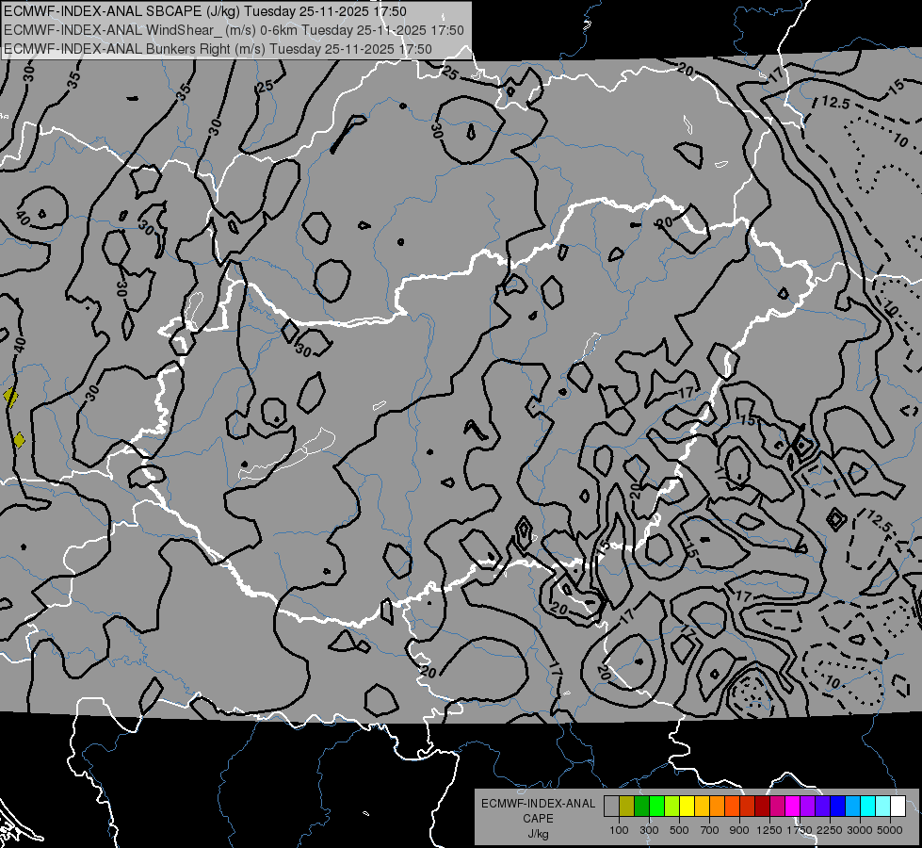Click the CAPE label beside the color bar
Screen dimensions: 922x848
click(x=538, y=819)
